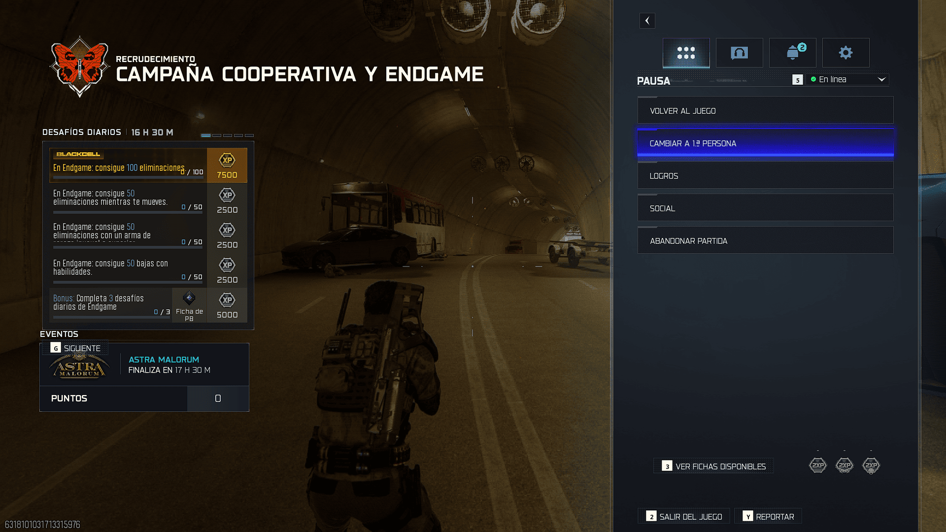Click the back arrow at top of panel
This screenshot has width=946, height=532.
tap(647, 21)
